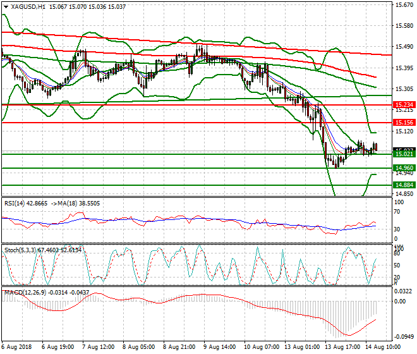Click the Stoch(5,3,3) indicator label
Image resolution: width=417 pixels, height=354 pixels.
[x=19, y=250]
